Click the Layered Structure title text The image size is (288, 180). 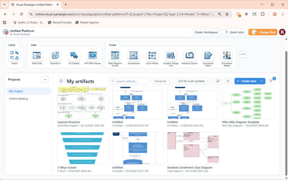(69, 122)
